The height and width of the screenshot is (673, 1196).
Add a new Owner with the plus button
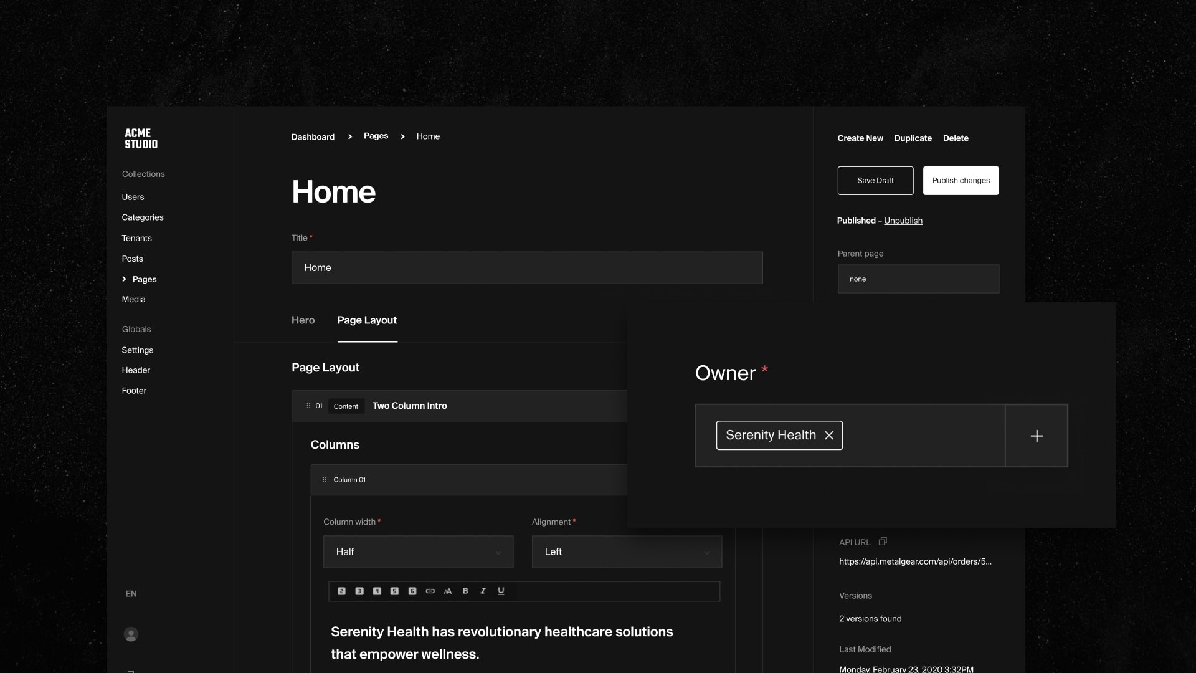click(x=1037, y=435)
